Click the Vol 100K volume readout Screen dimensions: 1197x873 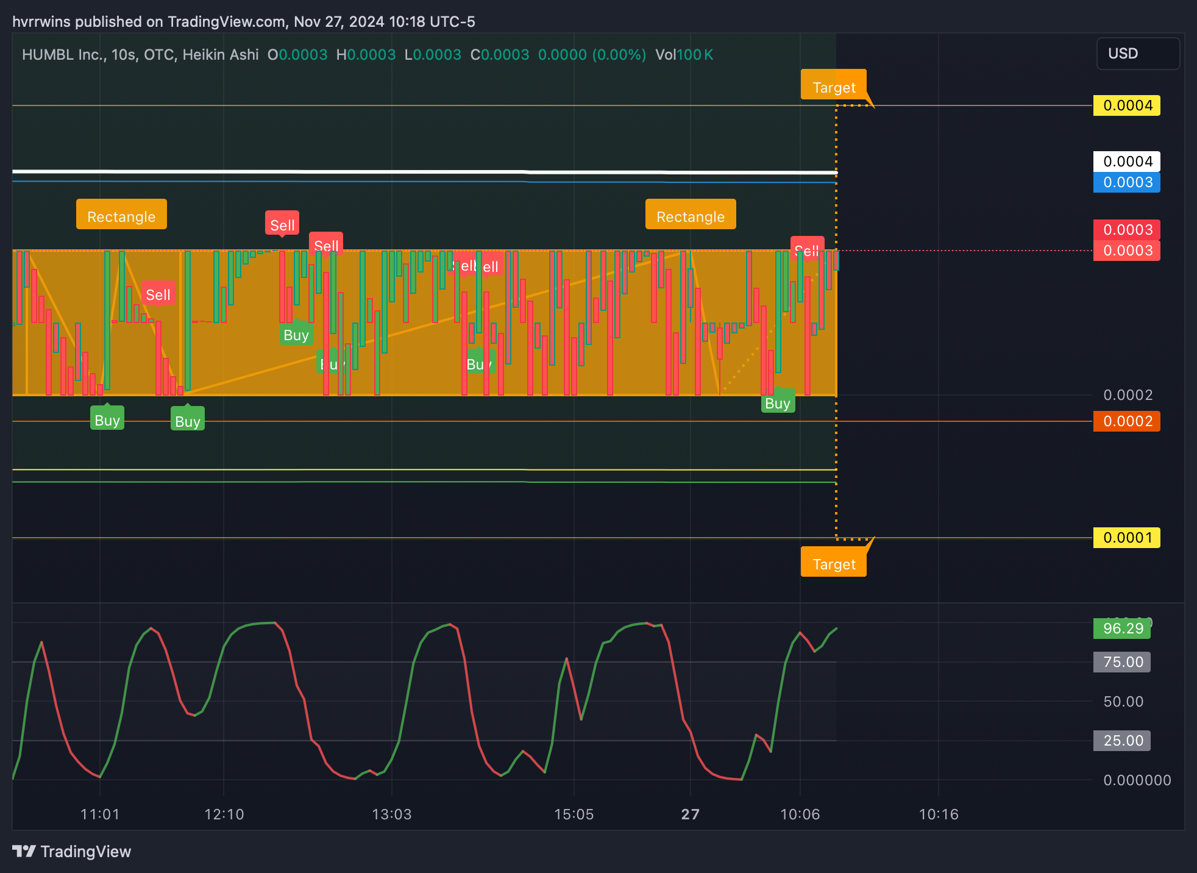[x=684, y=55]
